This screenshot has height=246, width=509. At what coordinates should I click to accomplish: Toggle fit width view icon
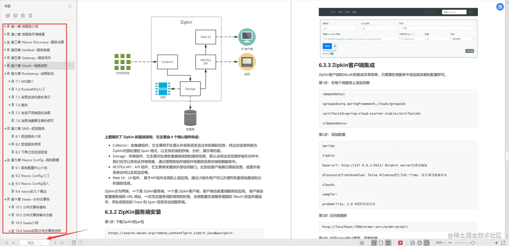427,243
